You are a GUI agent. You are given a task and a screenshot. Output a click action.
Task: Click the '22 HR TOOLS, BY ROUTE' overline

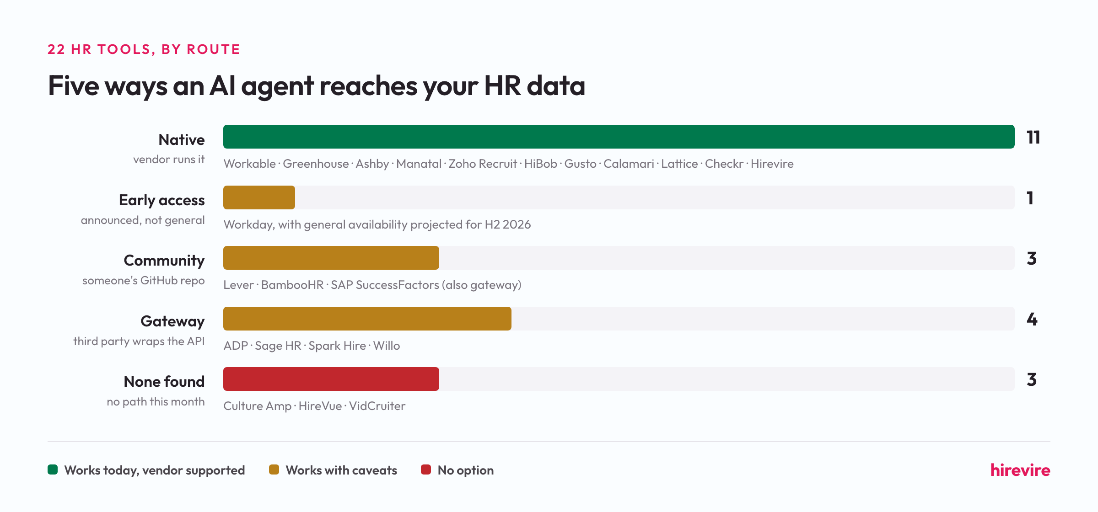(x=144, y=49)
